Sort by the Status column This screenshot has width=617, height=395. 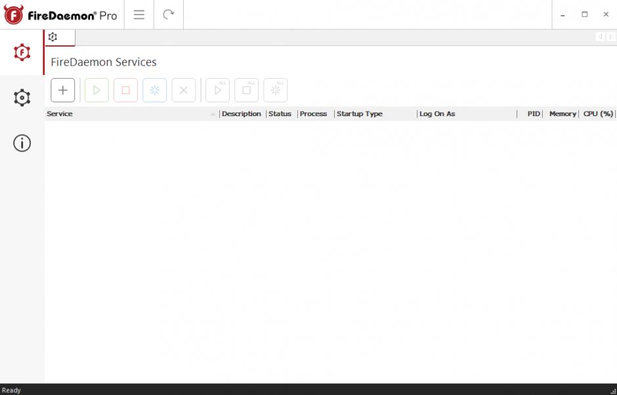[x=282, y=114]
